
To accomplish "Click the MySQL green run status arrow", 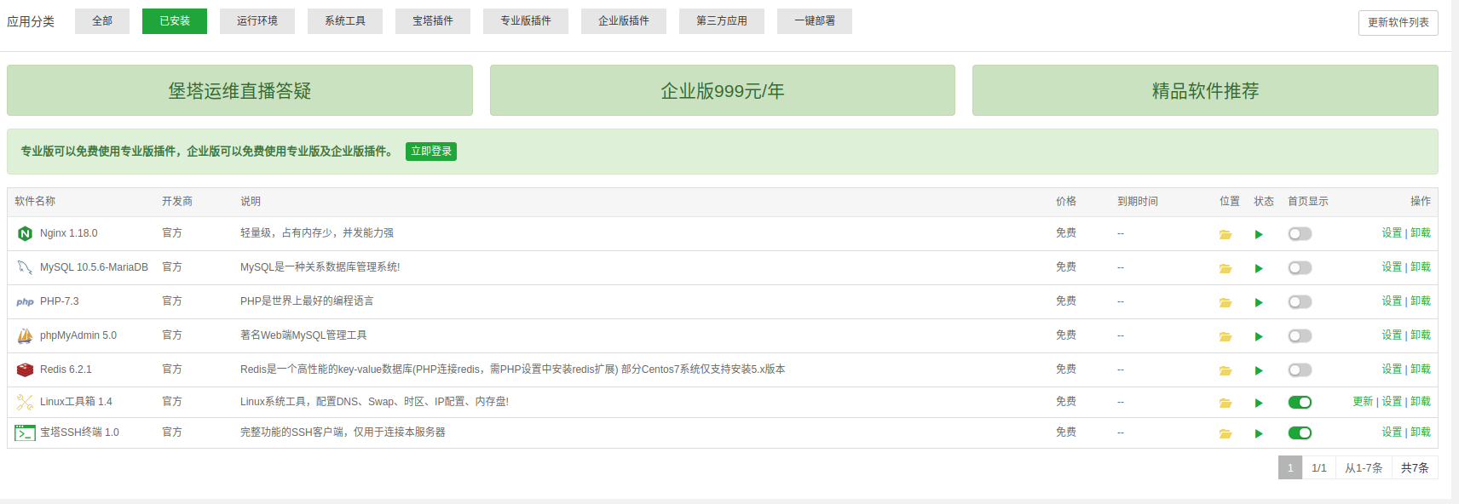I will click(x=1259, y=268).
